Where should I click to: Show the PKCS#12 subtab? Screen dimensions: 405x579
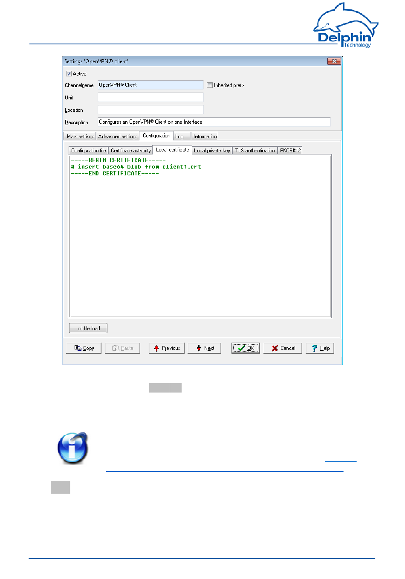(x=290, y=151)
